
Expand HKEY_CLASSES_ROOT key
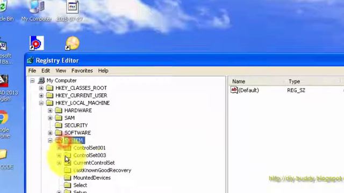(x=41, y=88)
